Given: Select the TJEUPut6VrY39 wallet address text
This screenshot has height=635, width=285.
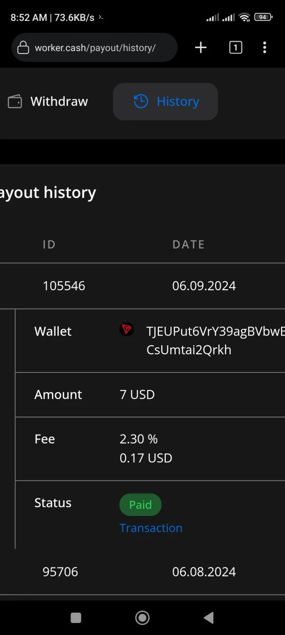Looking at the screenshot, I should tap(216, 340).
